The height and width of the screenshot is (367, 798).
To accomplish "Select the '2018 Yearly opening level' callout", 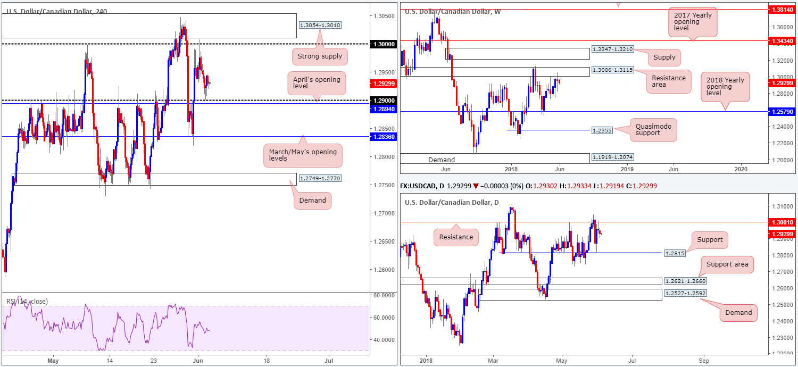I will tap(725, 87).
